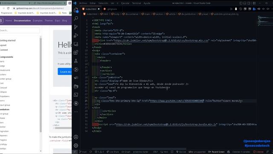Viewport: 273px width, 154px height.
Task: Toggle secondary side bar layout icon
Action: [249, 3]
